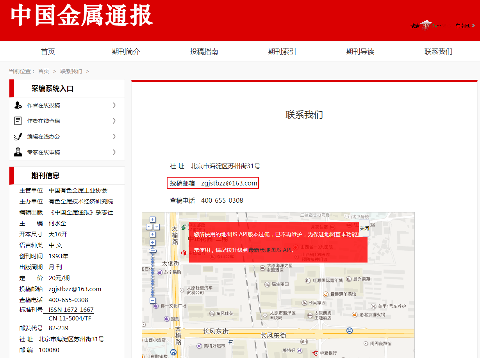Click 晋馨源羊汤馆 restaurant map icon
Viewport: 480px width, 358px height.
325,294
